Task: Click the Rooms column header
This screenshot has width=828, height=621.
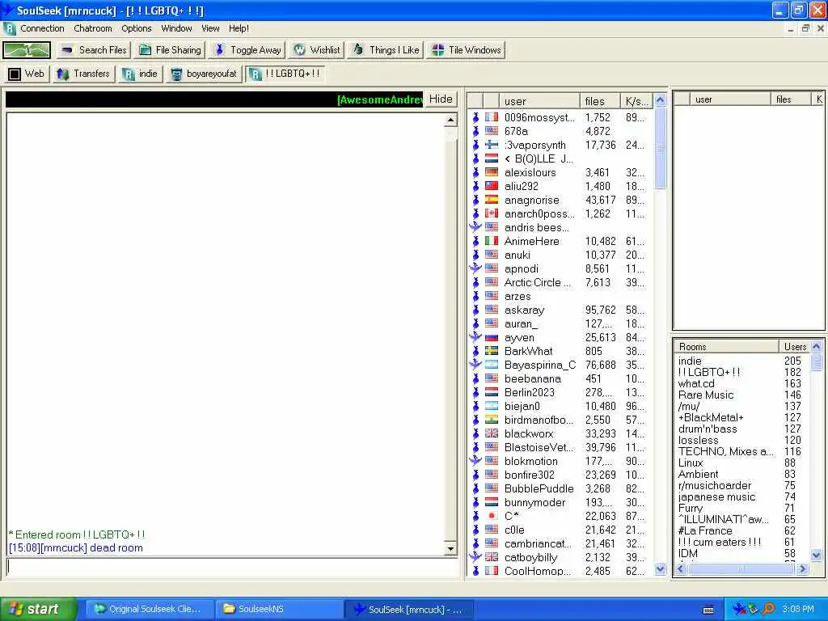Action: (726, 347)
